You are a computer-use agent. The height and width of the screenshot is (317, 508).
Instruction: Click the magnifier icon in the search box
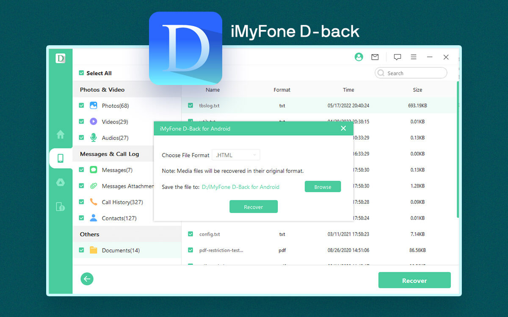coord(381,73)
